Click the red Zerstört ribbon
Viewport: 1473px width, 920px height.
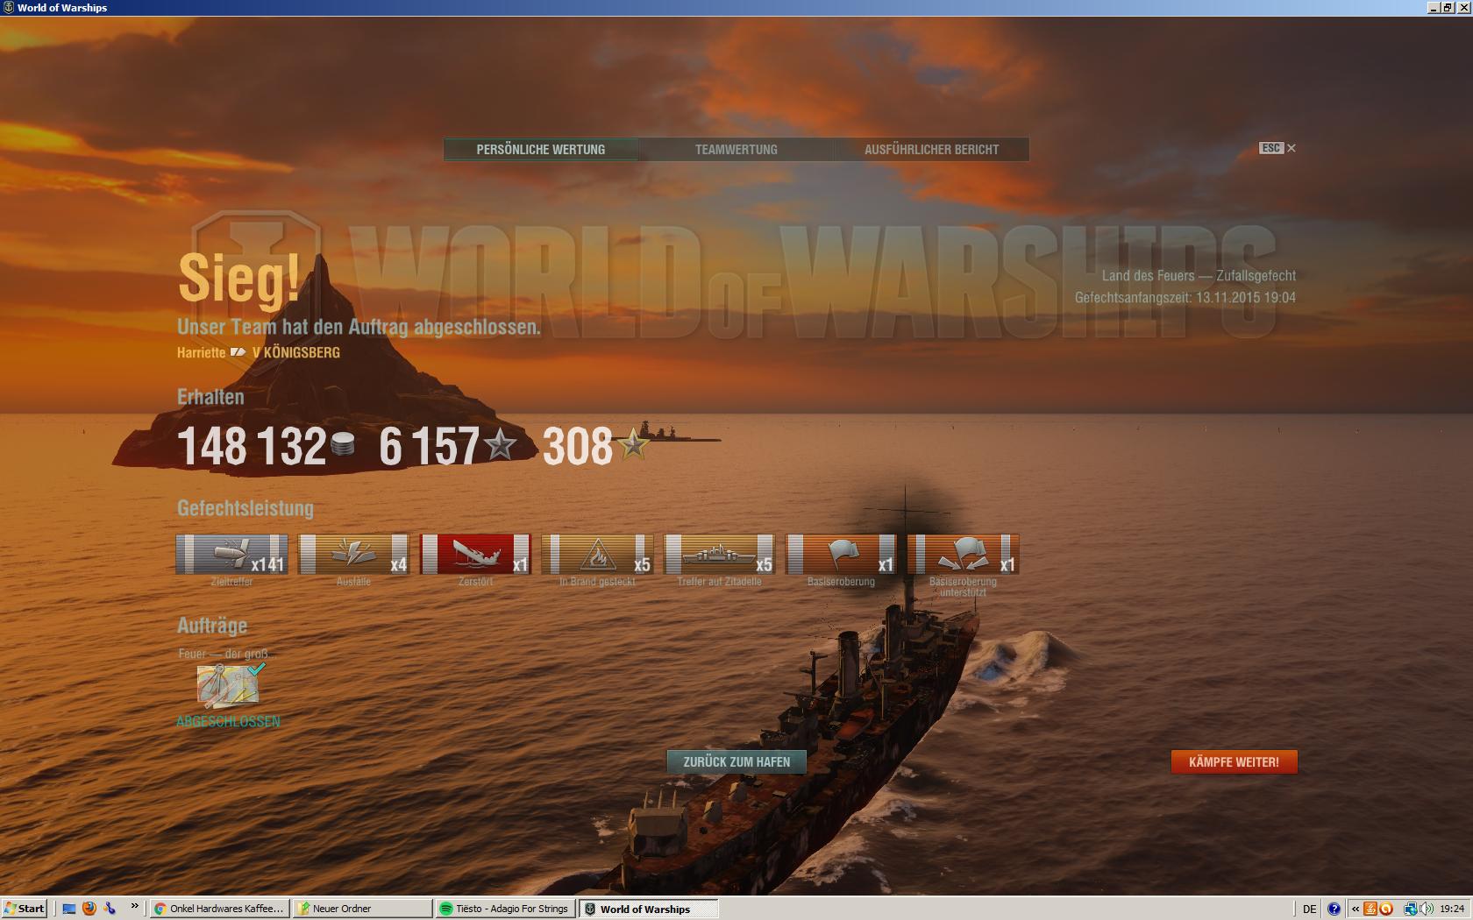pyautogui.click(x=475, y=554)
